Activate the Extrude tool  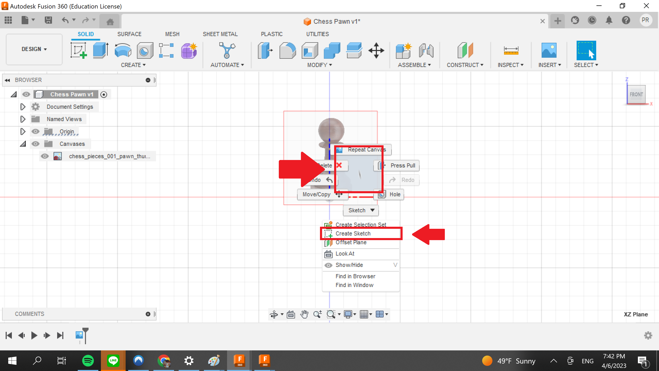coord(100,50)
